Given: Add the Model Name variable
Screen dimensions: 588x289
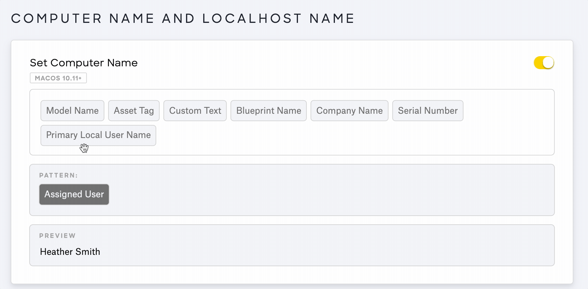Looking at the screenshot, I should [72, 111].
